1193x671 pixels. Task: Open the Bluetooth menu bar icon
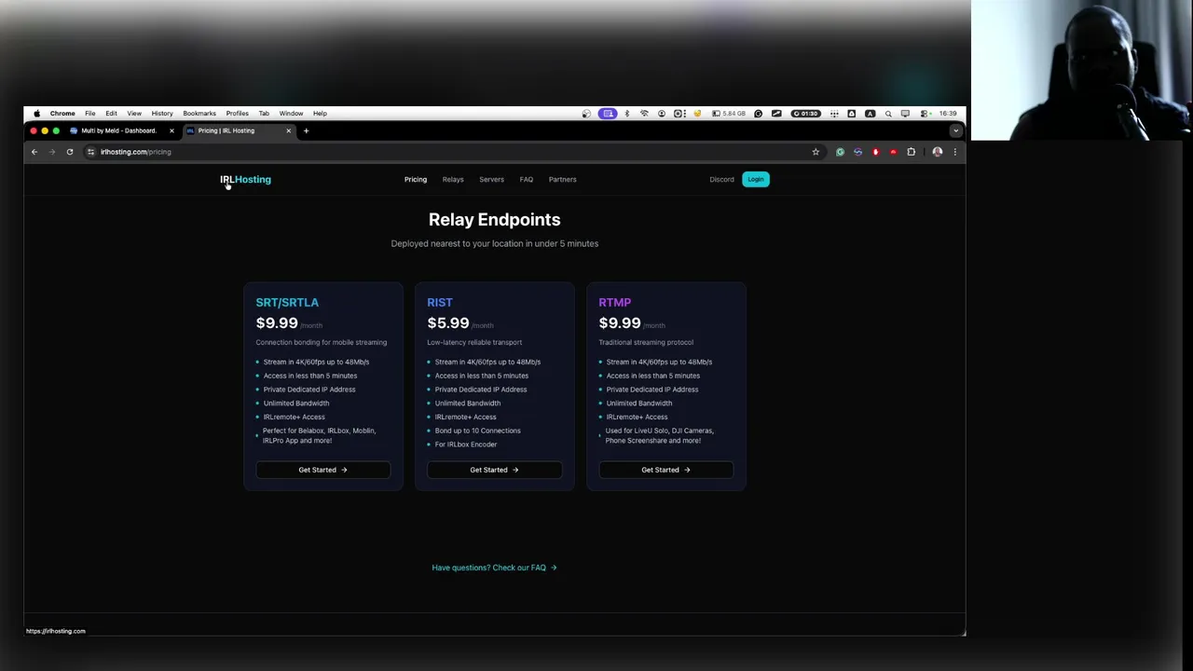coord(626,114)
